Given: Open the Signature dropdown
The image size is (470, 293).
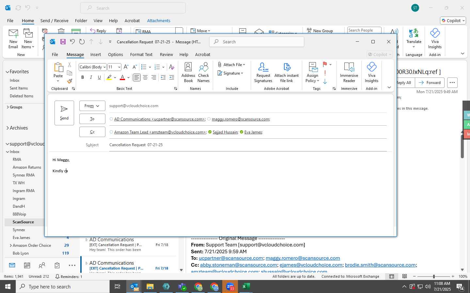Looking at the screenshot, I should (x=230, y=73).
